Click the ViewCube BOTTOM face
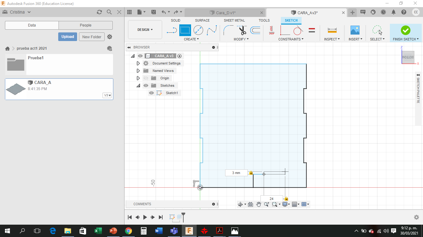The height and width of the screenshot is (237, 423). 408,57
